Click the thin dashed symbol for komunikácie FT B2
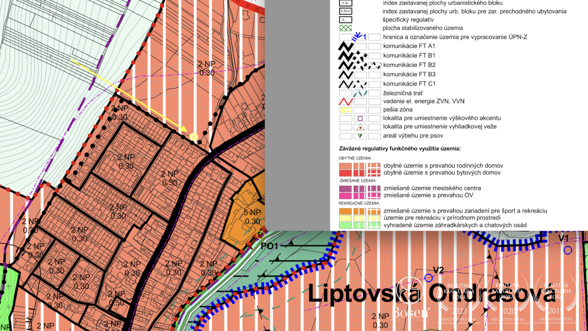Image resolution: width=588 pixels, height=331 pixels. tap(374, 65)
